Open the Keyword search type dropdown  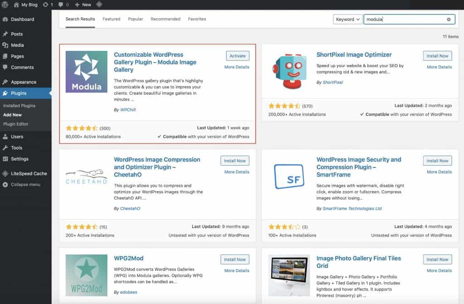(x=348, y=19)
